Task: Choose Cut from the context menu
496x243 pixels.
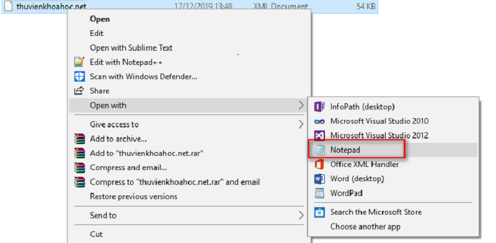Action: (190, 234)
